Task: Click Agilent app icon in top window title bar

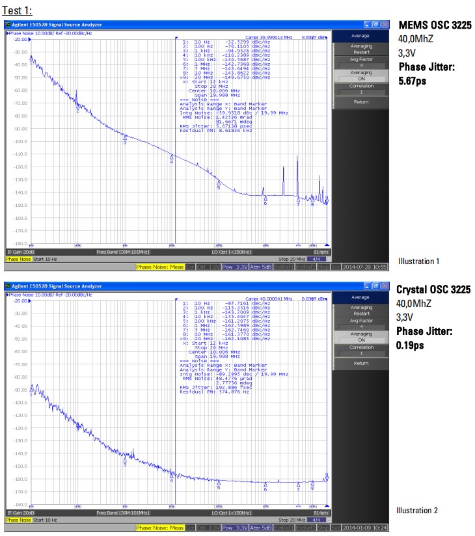Action: [x=8, y=24]
